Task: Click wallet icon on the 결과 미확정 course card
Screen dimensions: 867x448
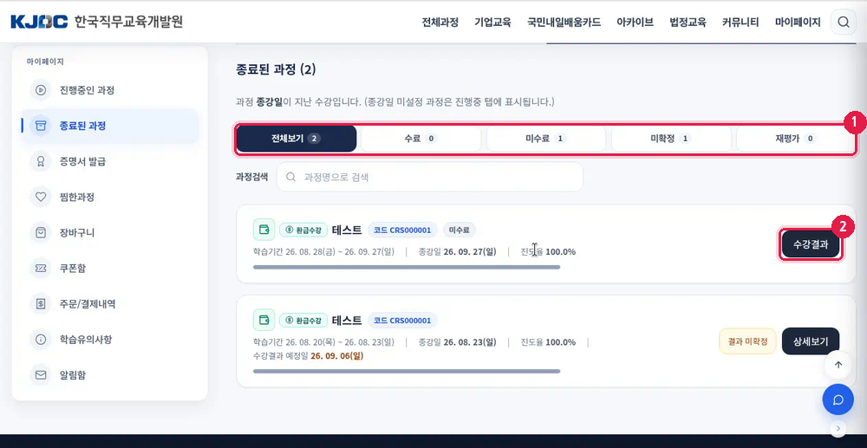Action: pos(264,321)
